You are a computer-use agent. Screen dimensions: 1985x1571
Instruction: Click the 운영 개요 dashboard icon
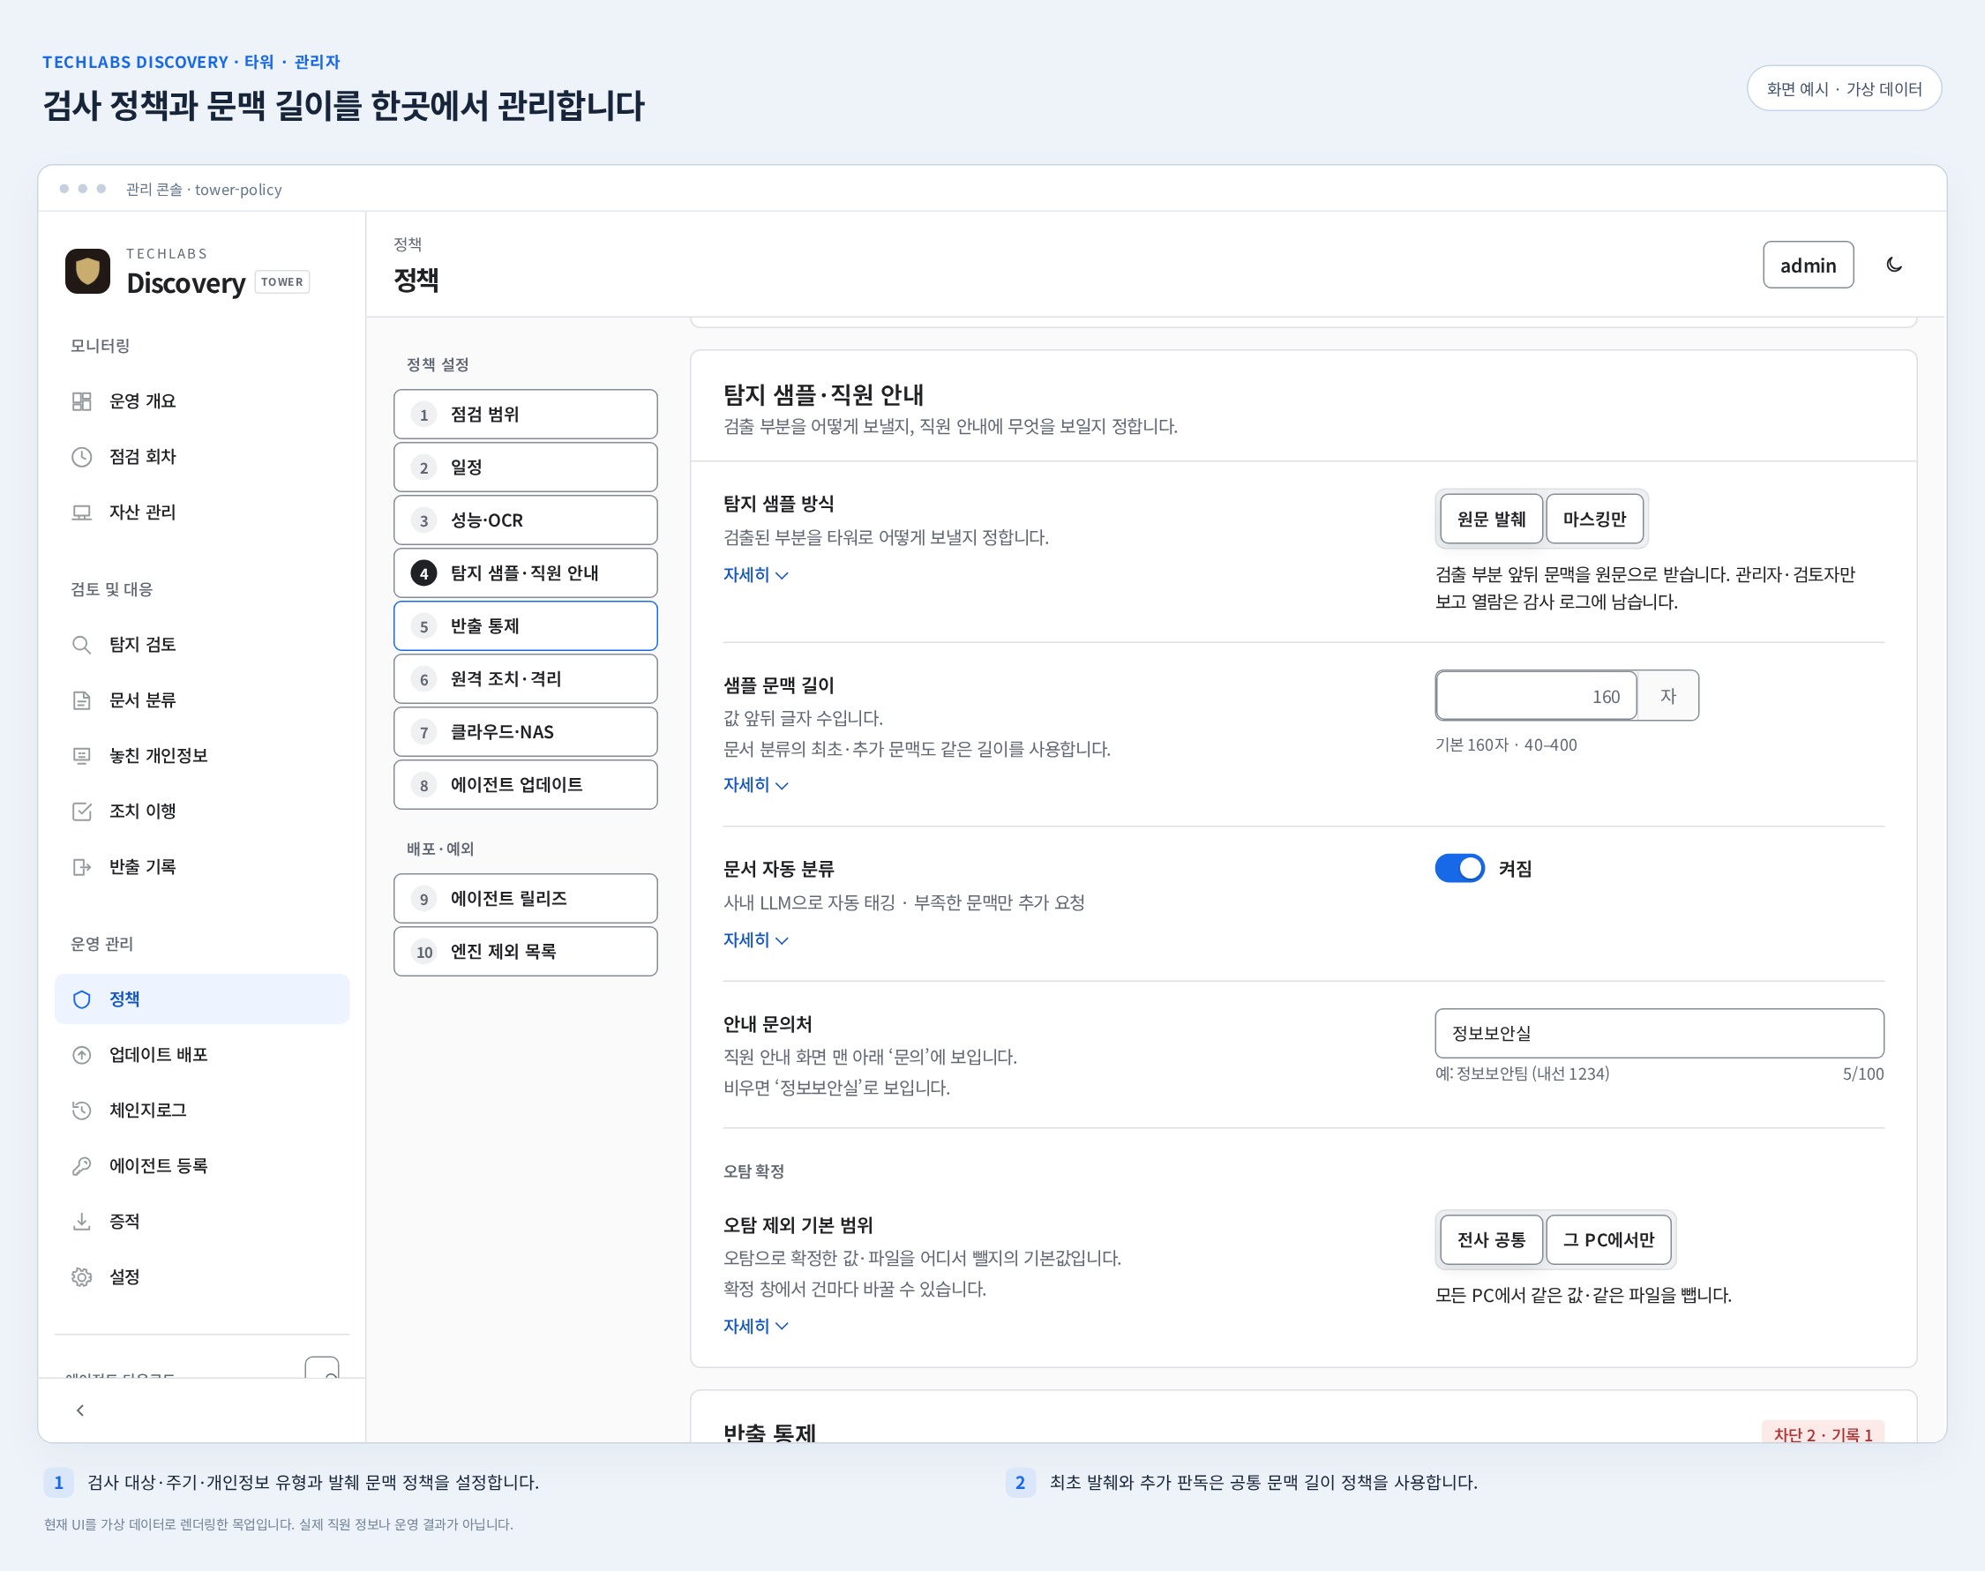pyautogui.click(x=82, y=401)
